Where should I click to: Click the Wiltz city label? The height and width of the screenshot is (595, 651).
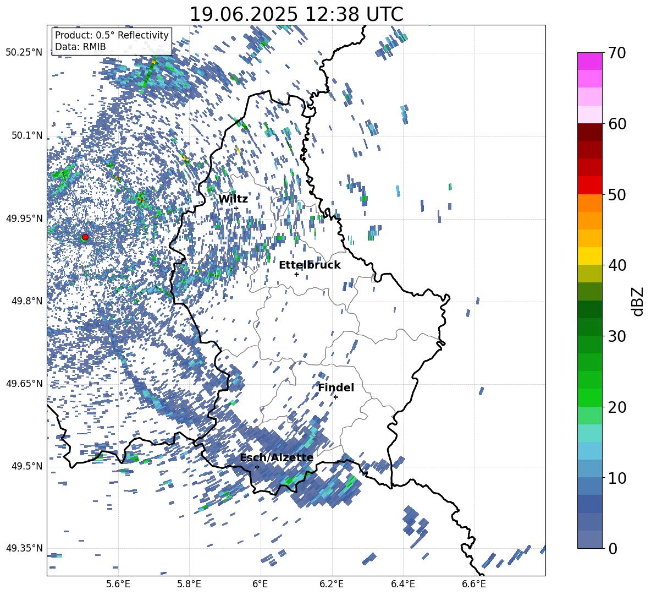(x=233, y=199)
